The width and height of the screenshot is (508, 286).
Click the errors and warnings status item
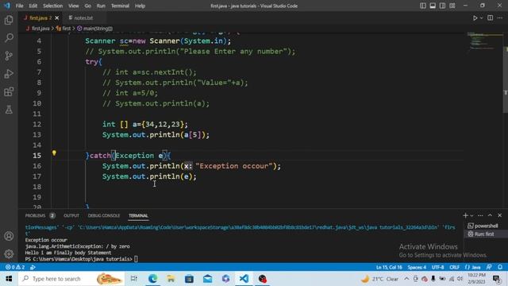point(15,267)
